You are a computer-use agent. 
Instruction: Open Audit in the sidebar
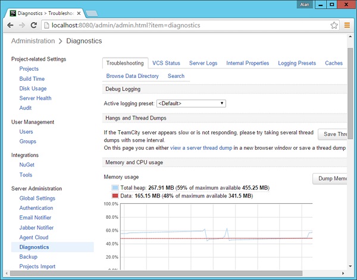[25, 108]
